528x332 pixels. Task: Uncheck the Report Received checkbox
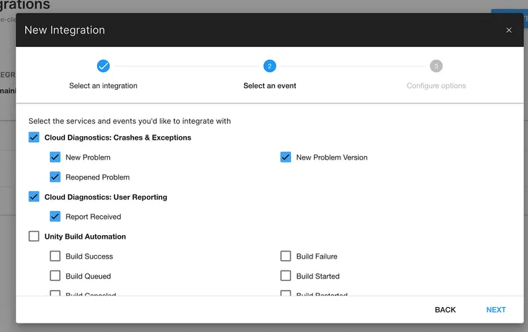click(55, 217)
